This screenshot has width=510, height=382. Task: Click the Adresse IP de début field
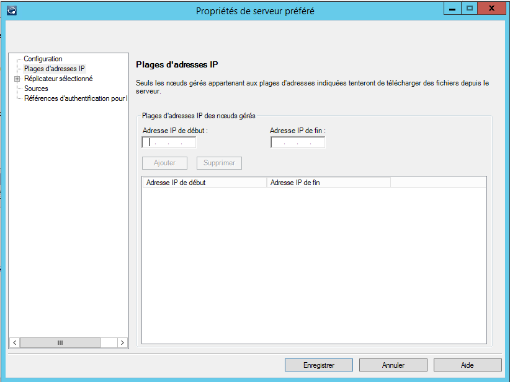169,142
